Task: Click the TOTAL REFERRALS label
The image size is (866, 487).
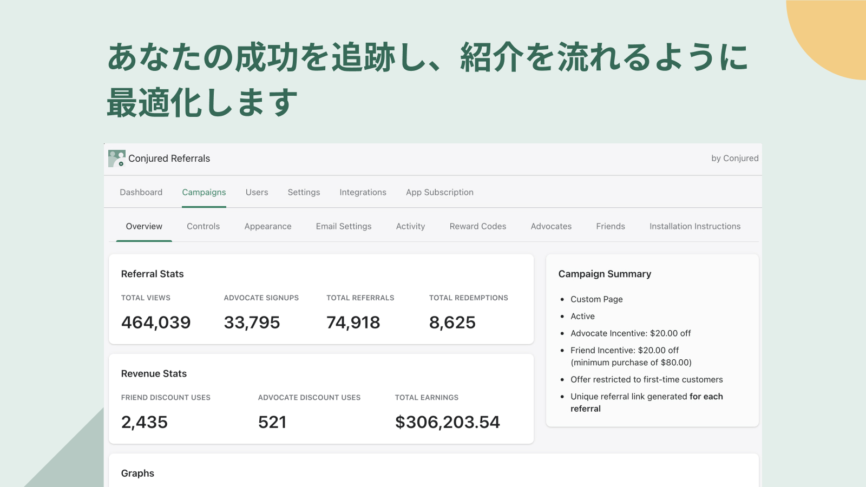Action: coord(360,298)
